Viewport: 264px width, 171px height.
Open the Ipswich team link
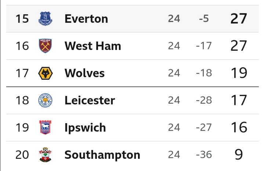tap(85, 128)
